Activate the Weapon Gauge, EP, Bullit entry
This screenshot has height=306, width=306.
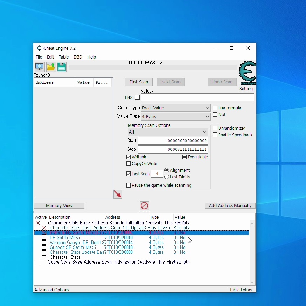coord(44,242)
